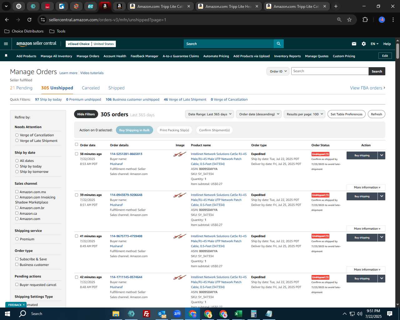The width and height of the screenshot is (400, 320).
Task: Open Feedback Manager menu item
Action: (x=144, y=56)
